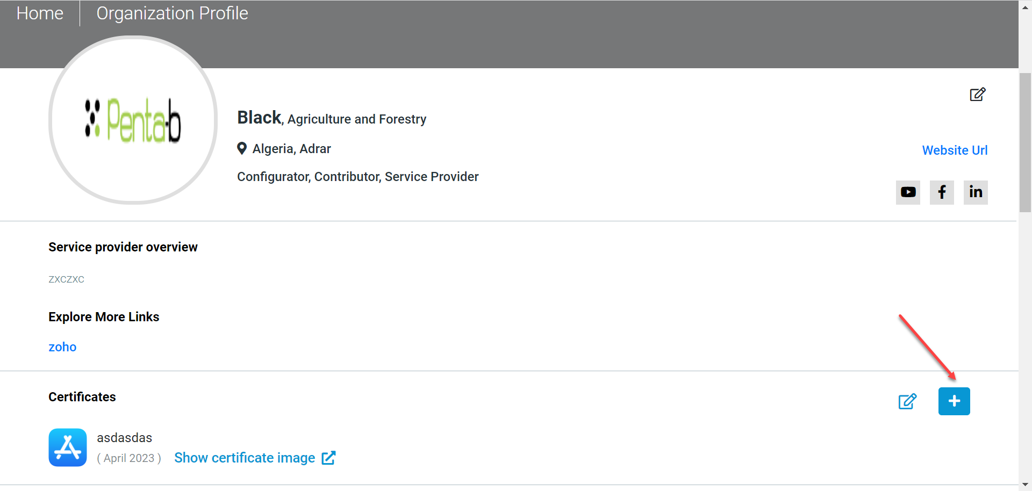1032x491 pixels.
Task: Click the external link icon beside certificate
Action: point(328,458)
